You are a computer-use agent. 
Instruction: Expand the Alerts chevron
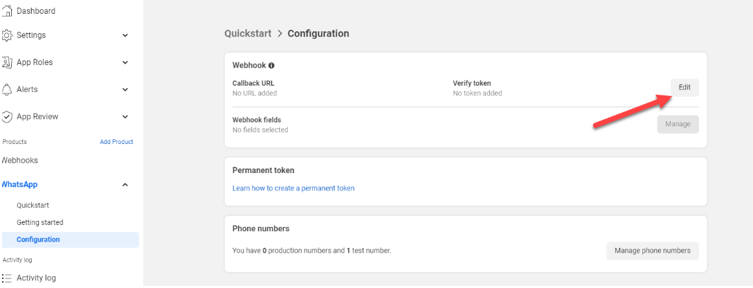125,90
